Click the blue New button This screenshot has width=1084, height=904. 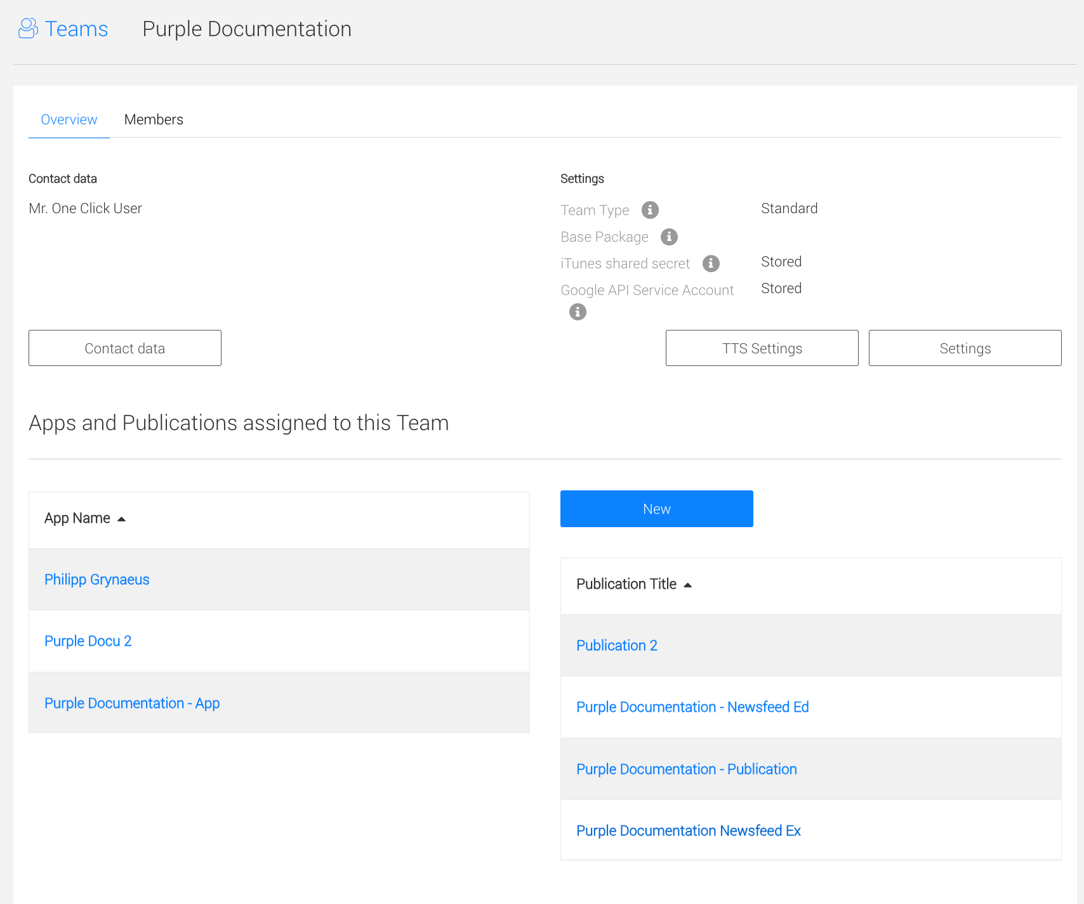[x=657, y=509]
